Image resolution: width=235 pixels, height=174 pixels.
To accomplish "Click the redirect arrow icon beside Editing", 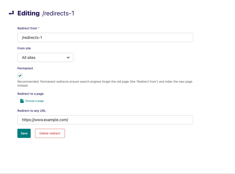I will (11, 13).
